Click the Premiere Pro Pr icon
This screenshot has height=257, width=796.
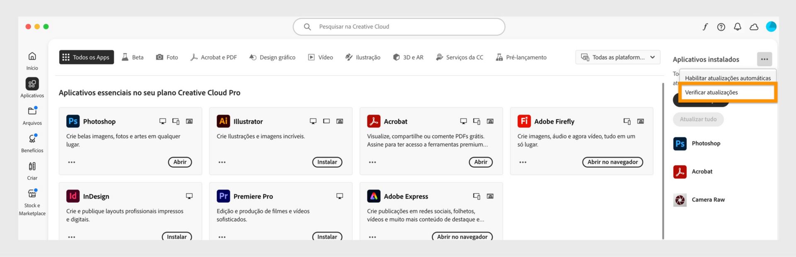[223, 196]
